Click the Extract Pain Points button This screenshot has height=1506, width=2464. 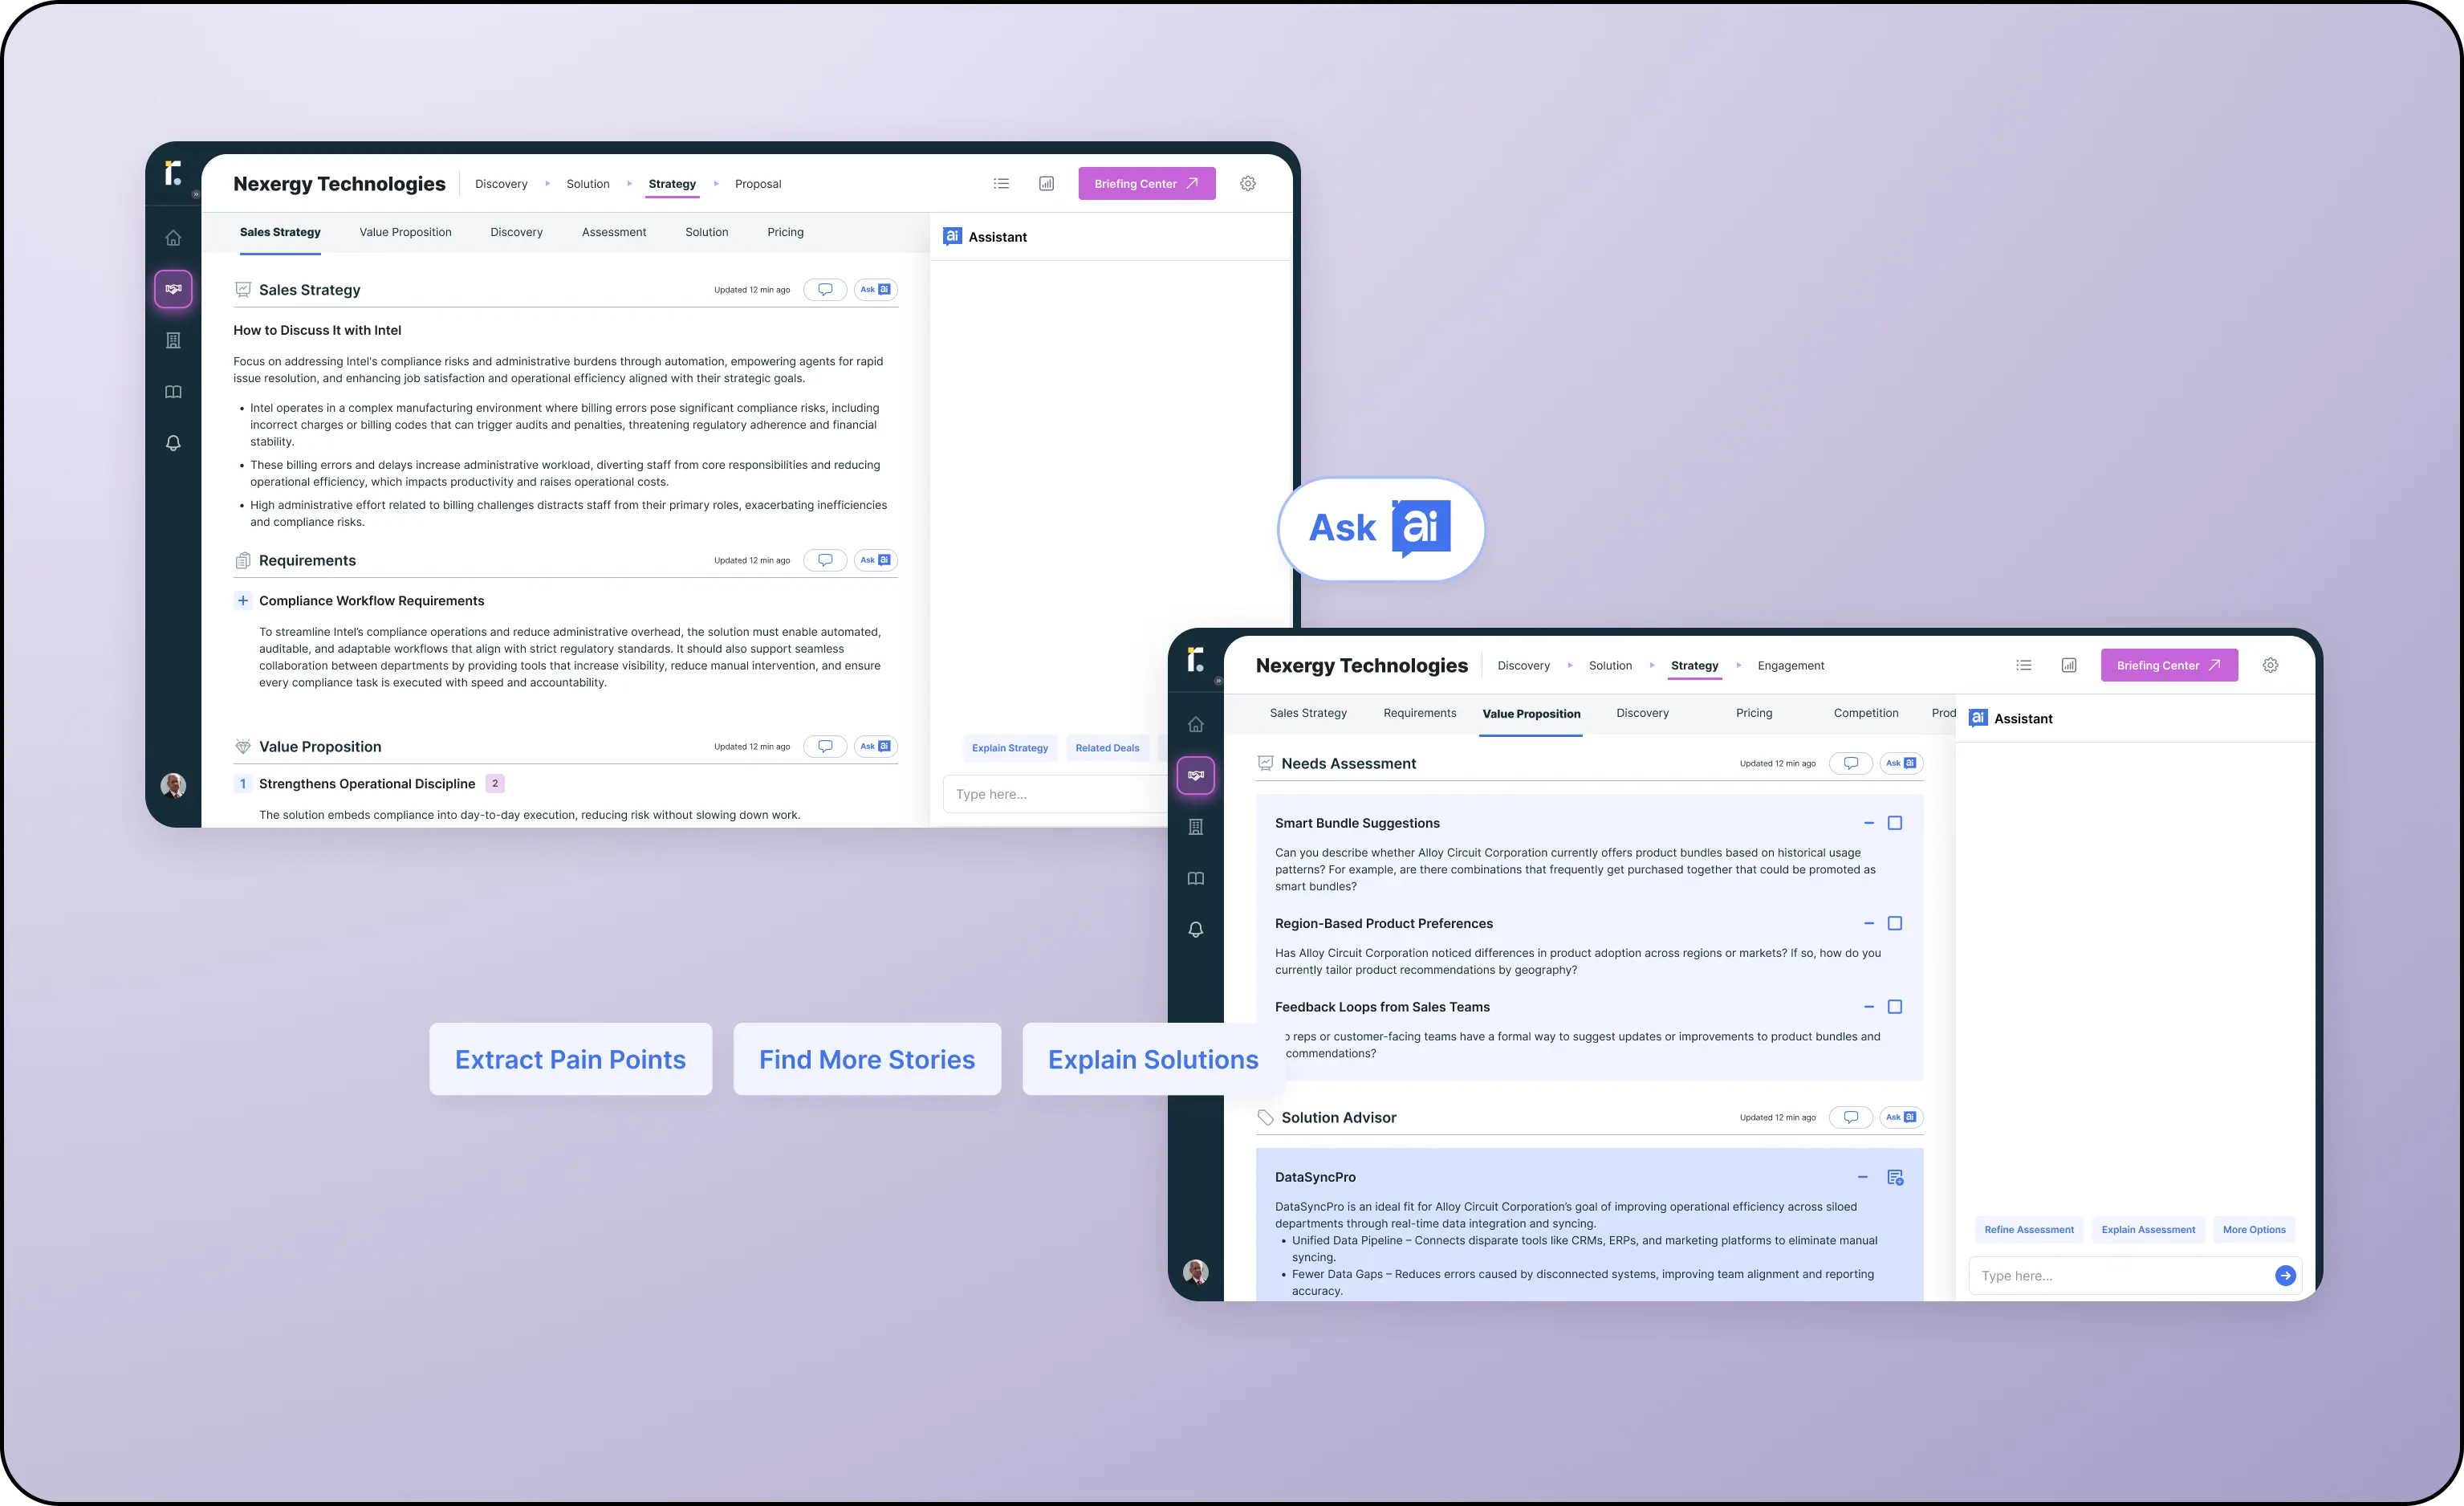coord(571,1059)
